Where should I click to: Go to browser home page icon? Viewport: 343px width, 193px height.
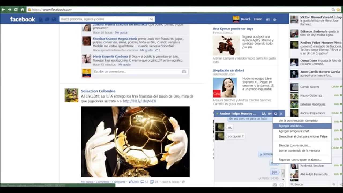22,9
